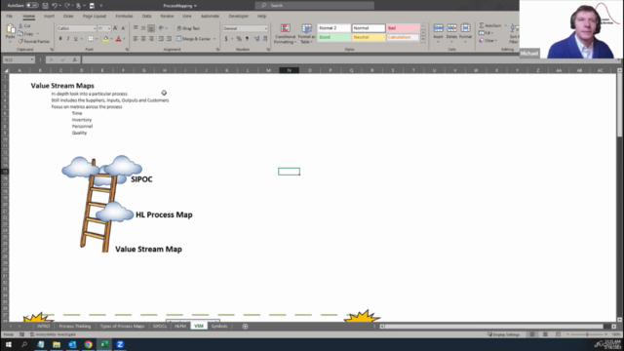624x351 pixels.
Task: Click the Copy icon
Action: point(21,34)
